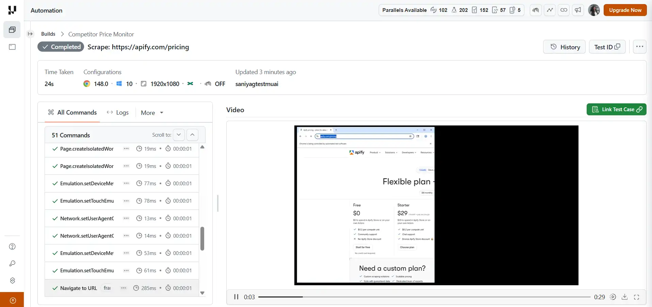Click the Scrape test title text
The width and height of the screenshot is (652, 307).
tap(138, 47)
